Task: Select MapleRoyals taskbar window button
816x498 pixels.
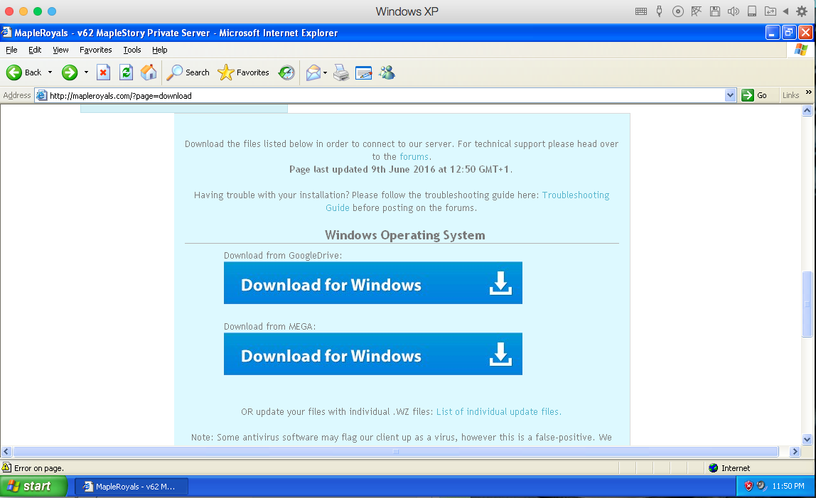Action: [x=131, y=487]
